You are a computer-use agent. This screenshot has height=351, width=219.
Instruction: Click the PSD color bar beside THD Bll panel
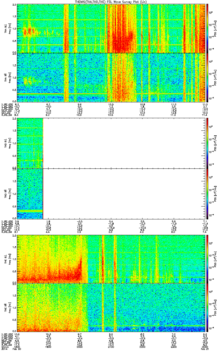(208, 193)
